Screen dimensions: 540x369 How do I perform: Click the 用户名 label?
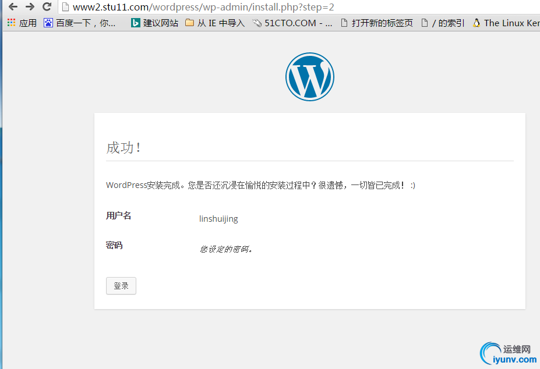coord(118,216)
